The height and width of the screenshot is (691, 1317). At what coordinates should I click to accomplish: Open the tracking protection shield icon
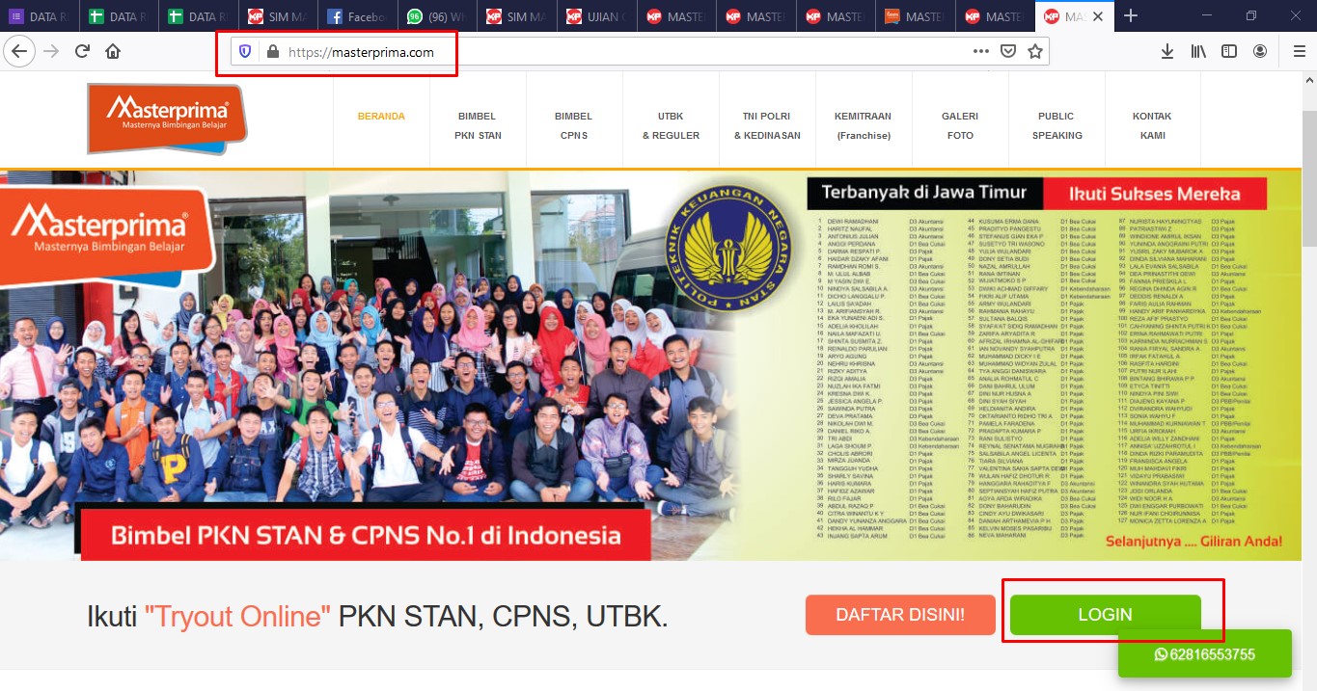[245, 52]
